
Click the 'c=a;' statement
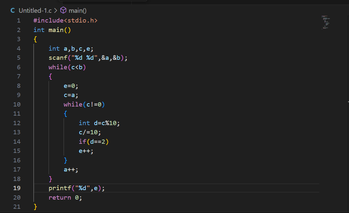click(x=71, y=95)
